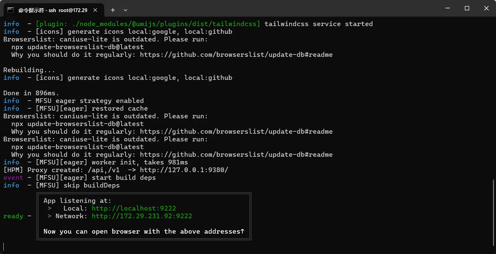Open the Network address 172.29.231.92:9222 link
Viewport: 496px width, 254px height.
click(142, 216)
